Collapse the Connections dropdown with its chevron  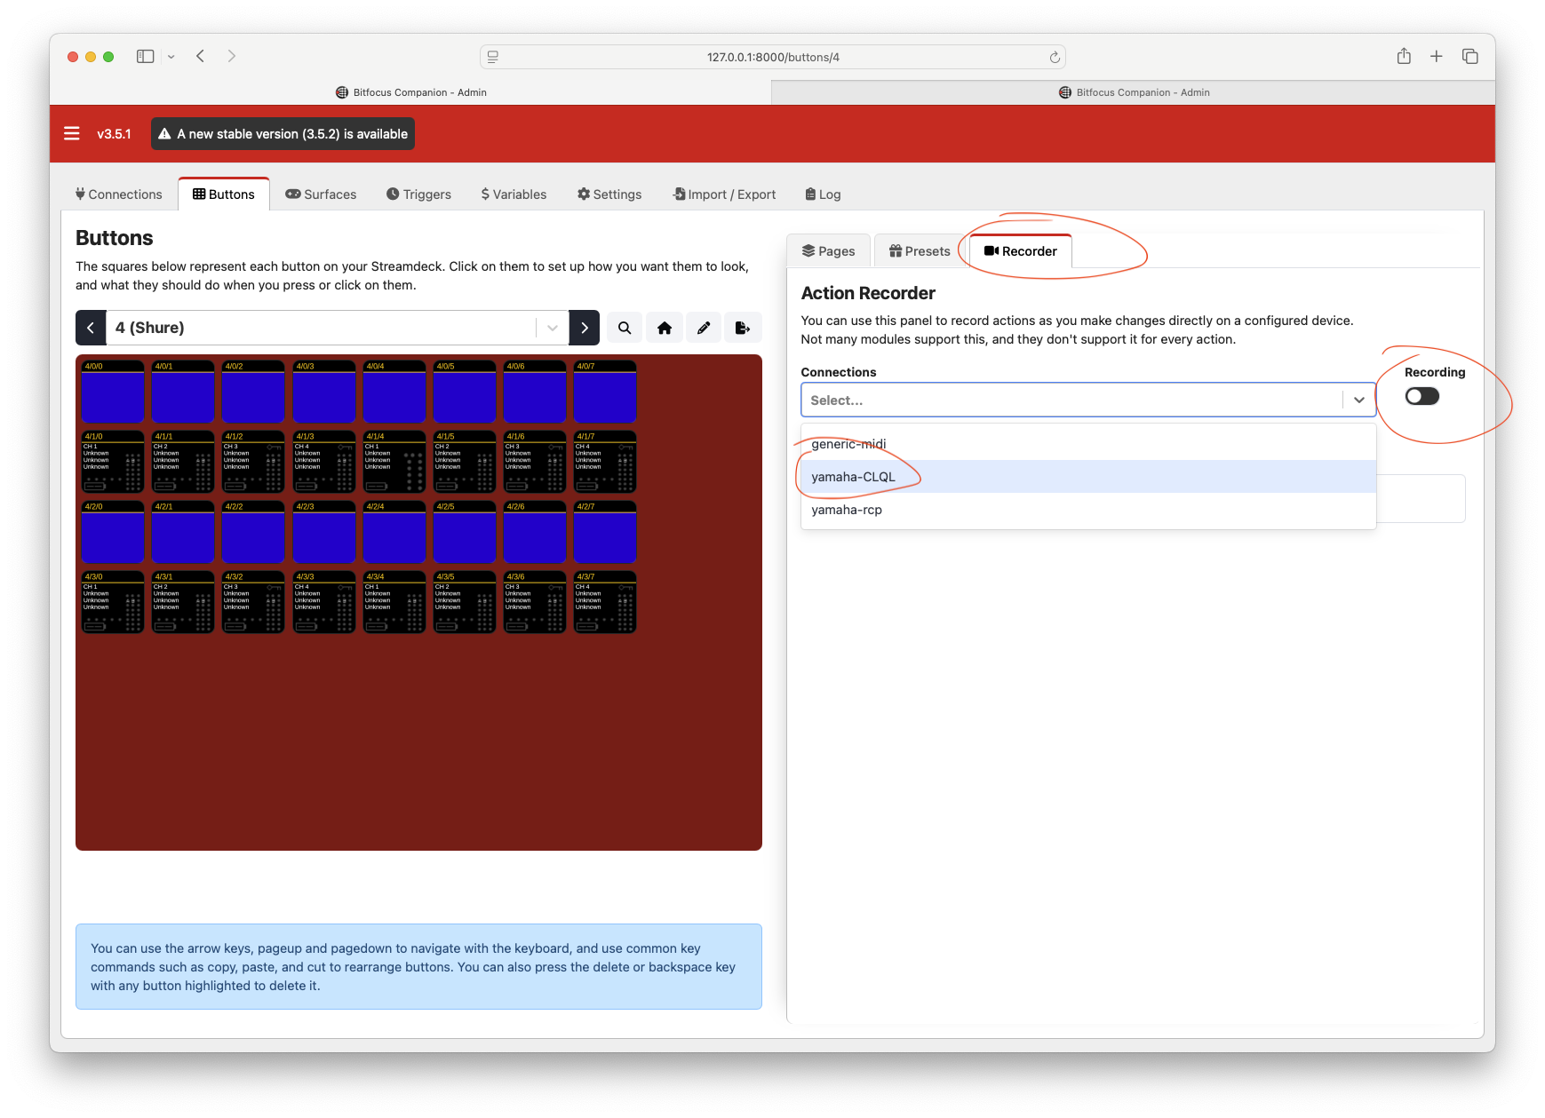coord(1358,400)
